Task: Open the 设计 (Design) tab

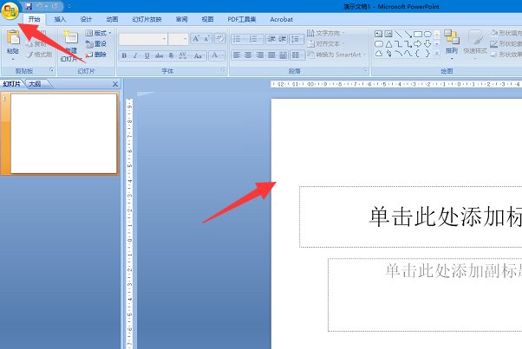Action: point(86,19)
